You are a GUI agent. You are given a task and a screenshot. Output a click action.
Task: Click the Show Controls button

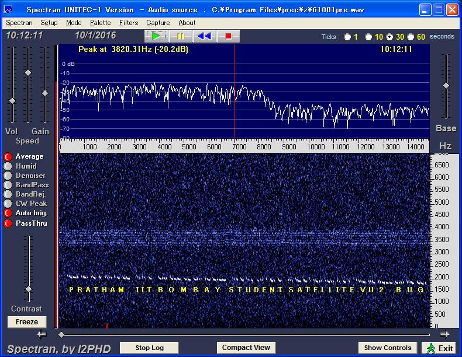click(x=388, y=348)
